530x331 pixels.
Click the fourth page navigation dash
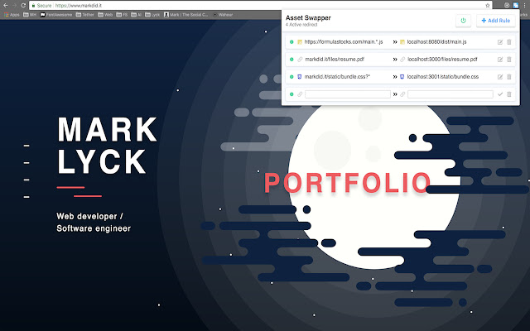(x=26, y=197)
